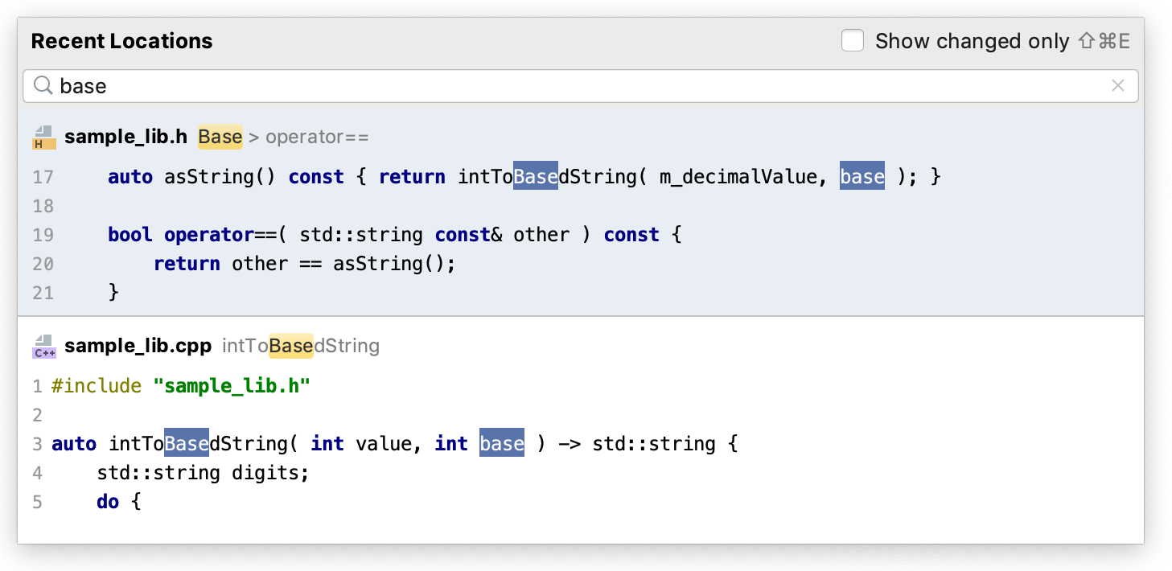Click line 3 intToBasedString function signature

(394, 444)
